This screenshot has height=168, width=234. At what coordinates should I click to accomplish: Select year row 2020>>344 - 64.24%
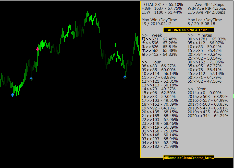[x=208, y=116]
